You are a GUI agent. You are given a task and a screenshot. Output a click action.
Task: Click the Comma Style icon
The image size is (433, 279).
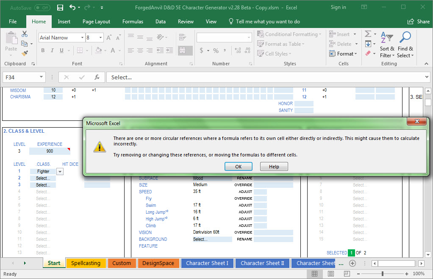tap(225, 50)
